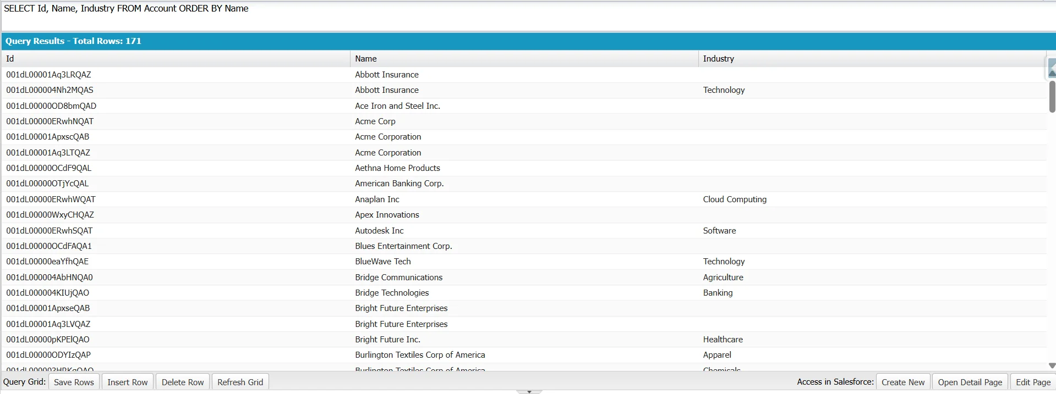Image resolution: width=1056 pixels, height=394 pixels.
Task: Click into the SOQL query editor text
Action: pyautogui.click(x=126, y=8)
